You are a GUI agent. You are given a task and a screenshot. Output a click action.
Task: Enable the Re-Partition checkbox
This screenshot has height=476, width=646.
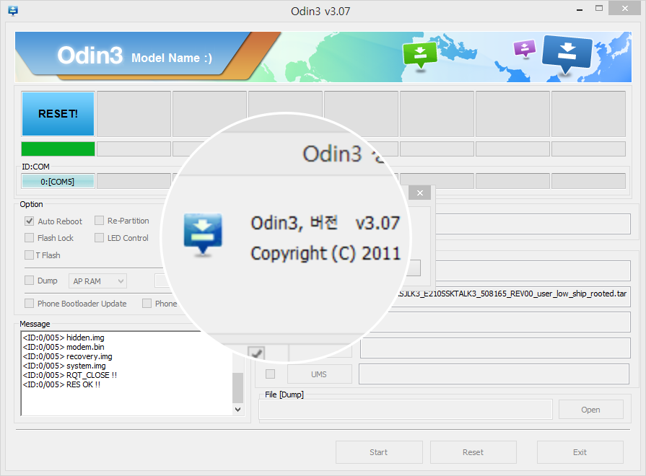point(100,221)
